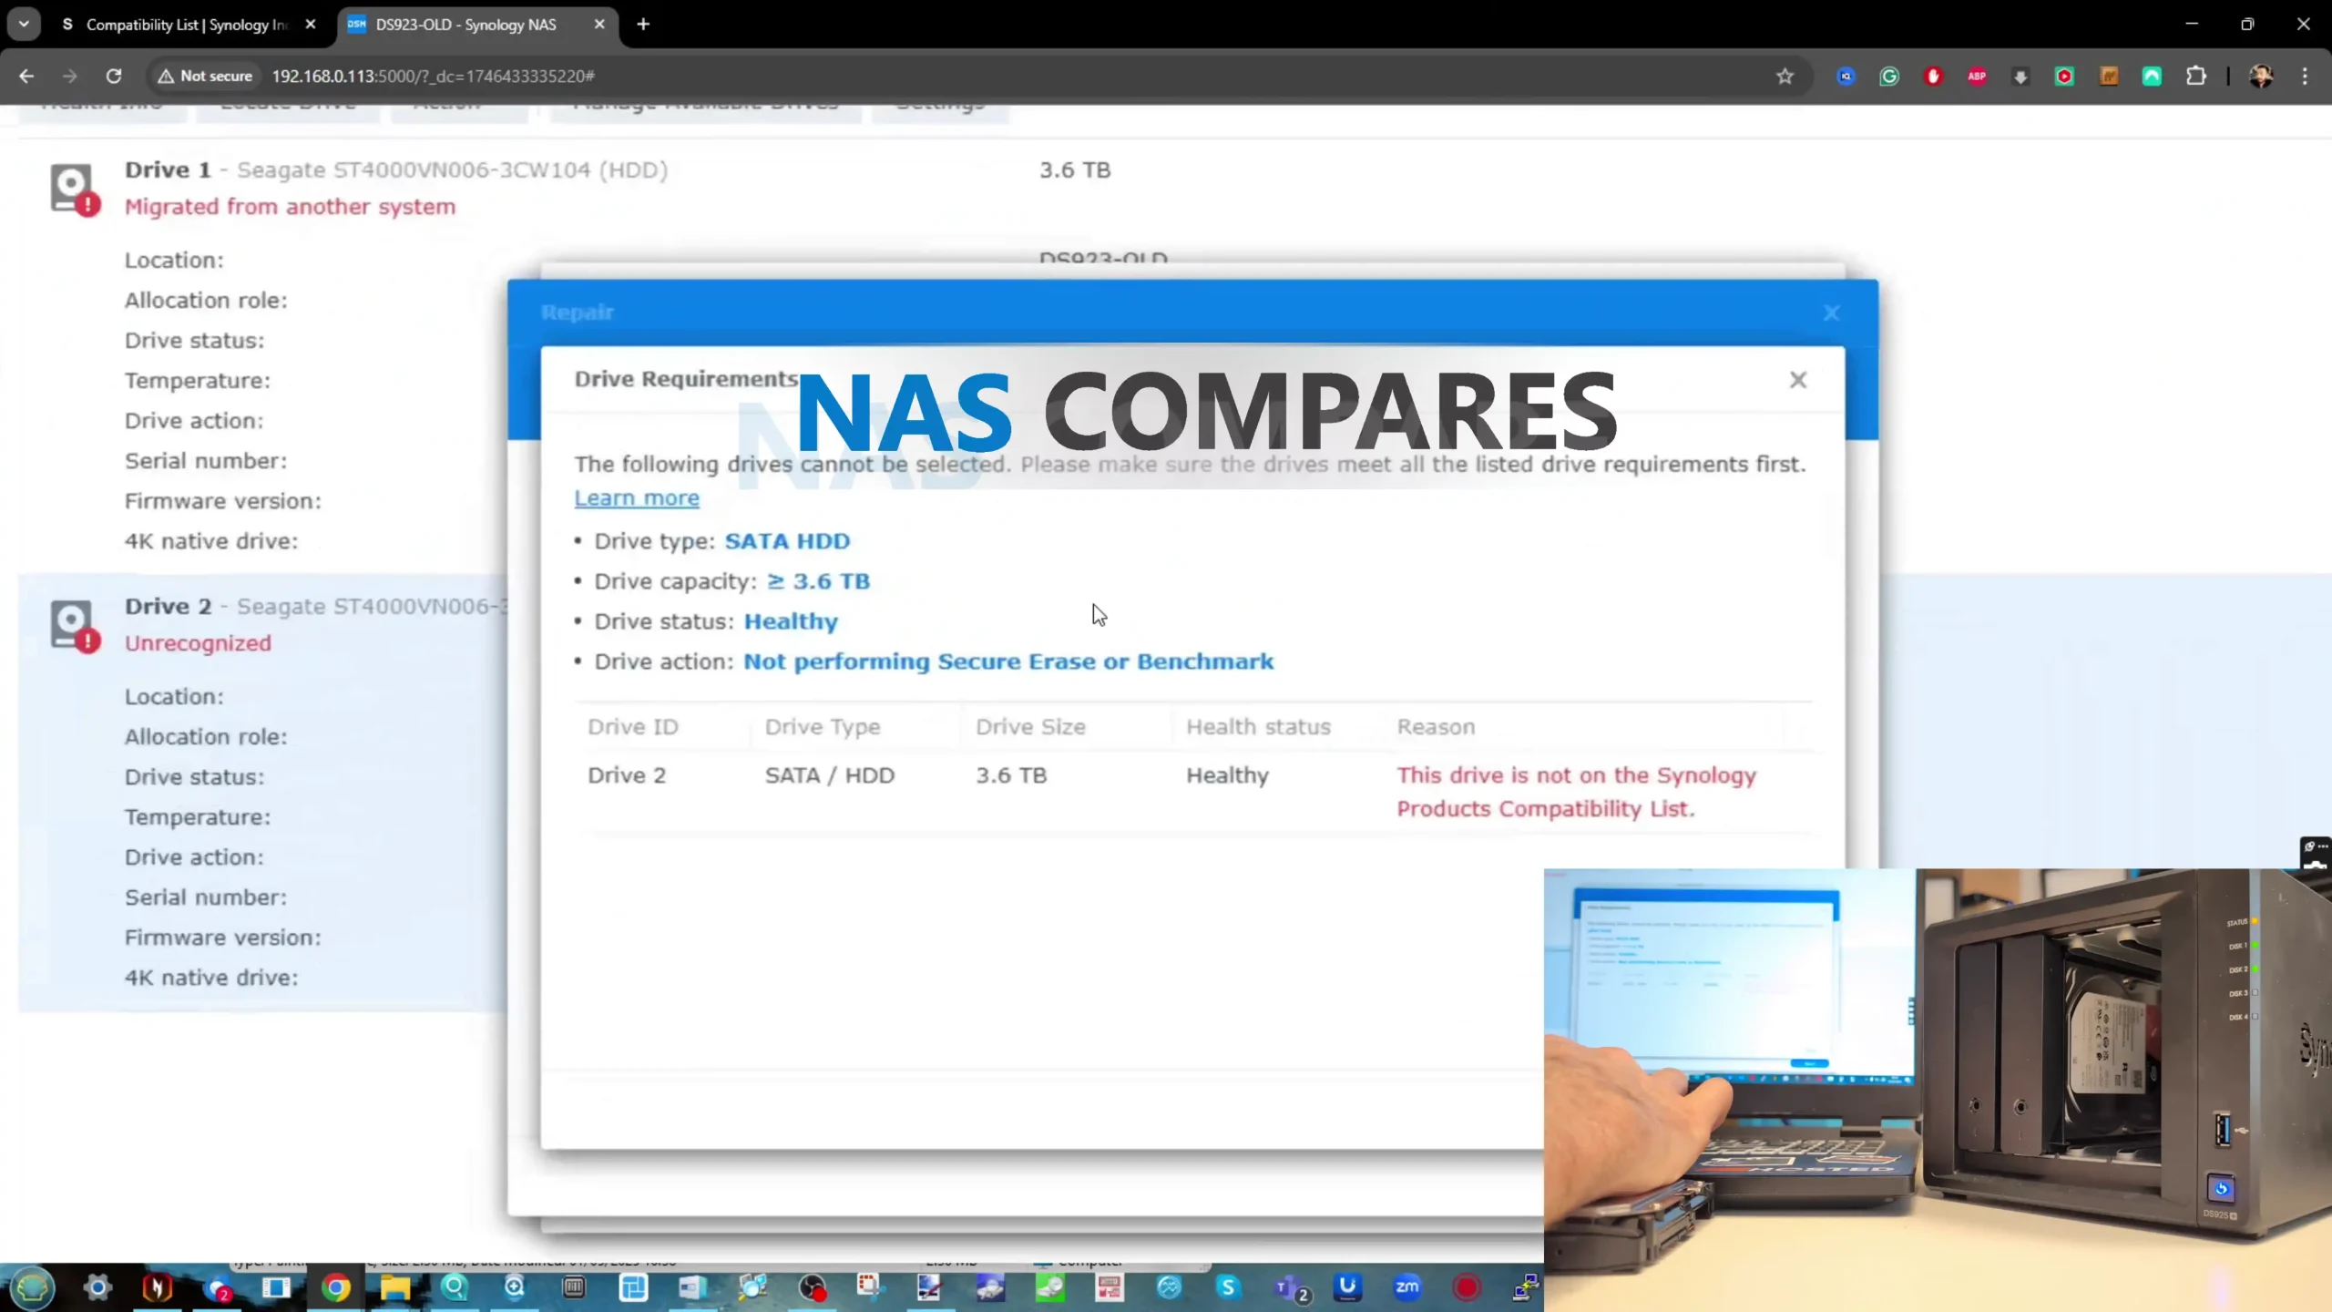This screenshot has height=1312, width=2332.
Task: Click the Drive ID column header
Action: pyautogui.click(x=633, y=727)
